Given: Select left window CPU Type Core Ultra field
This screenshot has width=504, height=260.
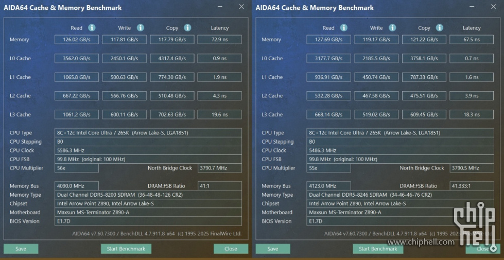Looking at the screenshot, I should click(148, 133).
